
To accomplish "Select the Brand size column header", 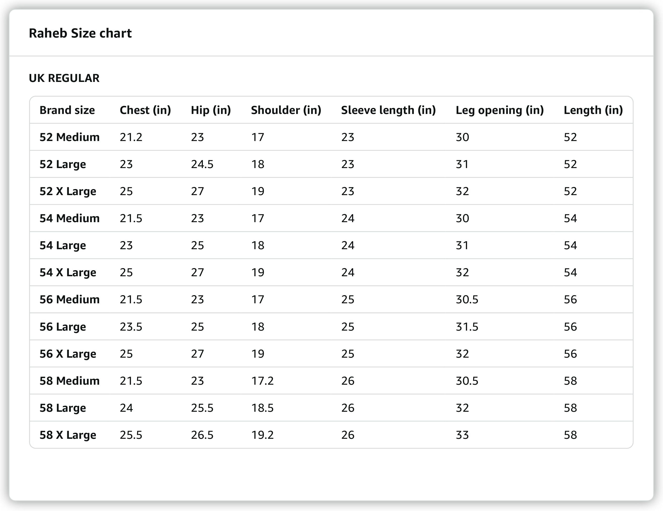I will (x=67, y=110).
